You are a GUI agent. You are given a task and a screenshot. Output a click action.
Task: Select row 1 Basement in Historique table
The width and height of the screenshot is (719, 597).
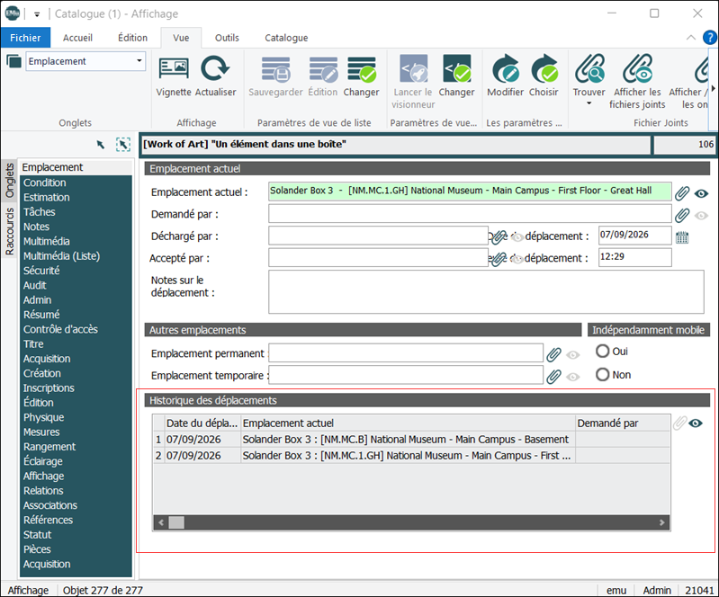pos(411,440)
